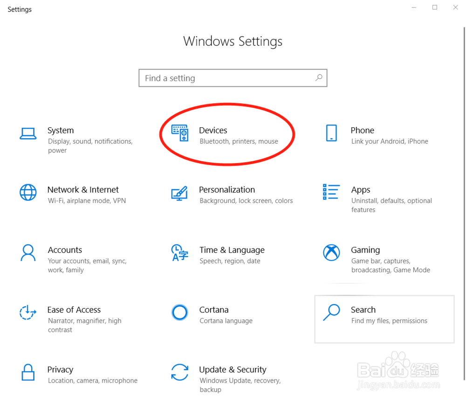The height and width of the screenshot is (401, 466).
Task: Click the vertical scrollbar of Settings window
Action: (x=464, y=203)
